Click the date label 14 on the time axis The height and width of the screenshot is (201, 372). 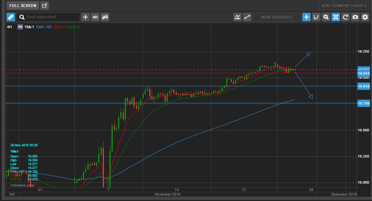pos(176,190)
